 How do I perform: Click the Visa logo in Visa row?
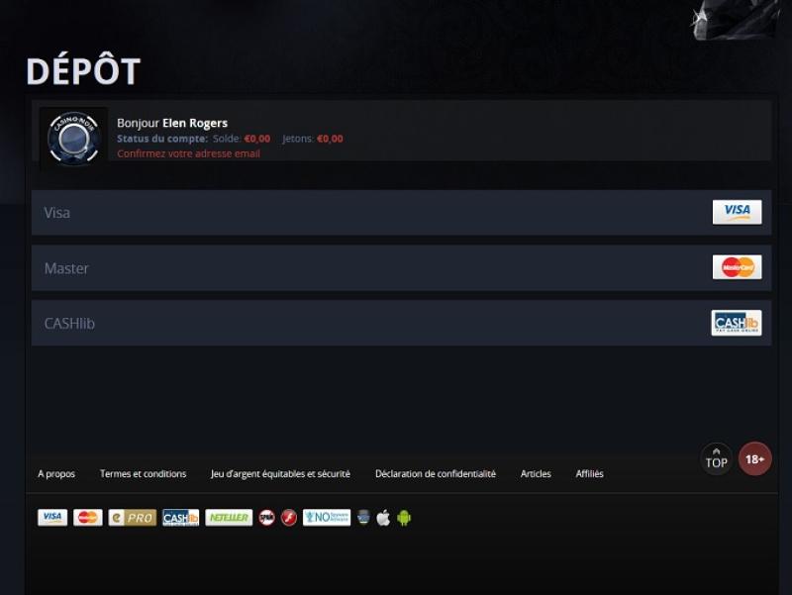(x=737, y=212)
